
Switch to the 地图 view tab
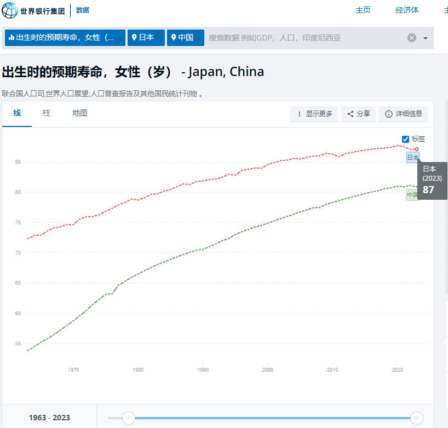(x=79, y=113)
